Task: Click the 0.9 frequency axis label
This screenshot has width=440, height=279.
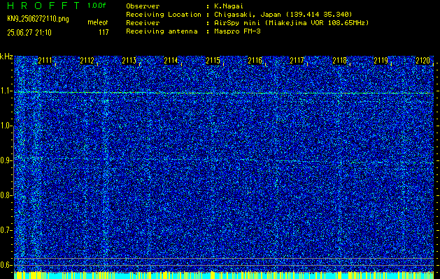Action: tap(6, 160)
